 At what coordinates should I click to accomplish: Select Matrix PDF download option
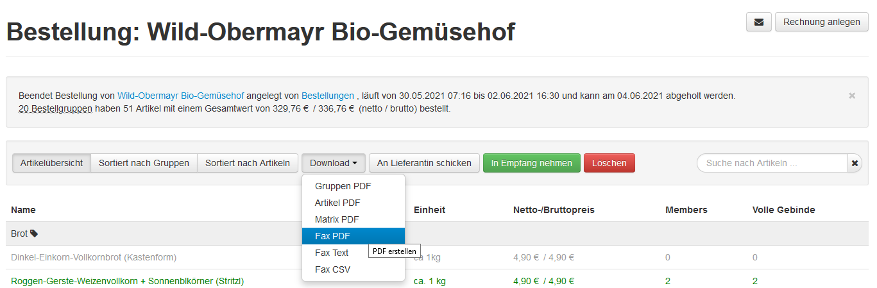337,219
